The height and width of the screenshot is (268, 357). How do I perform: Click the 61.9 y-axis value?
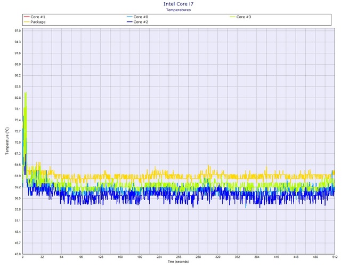[18, 176]
